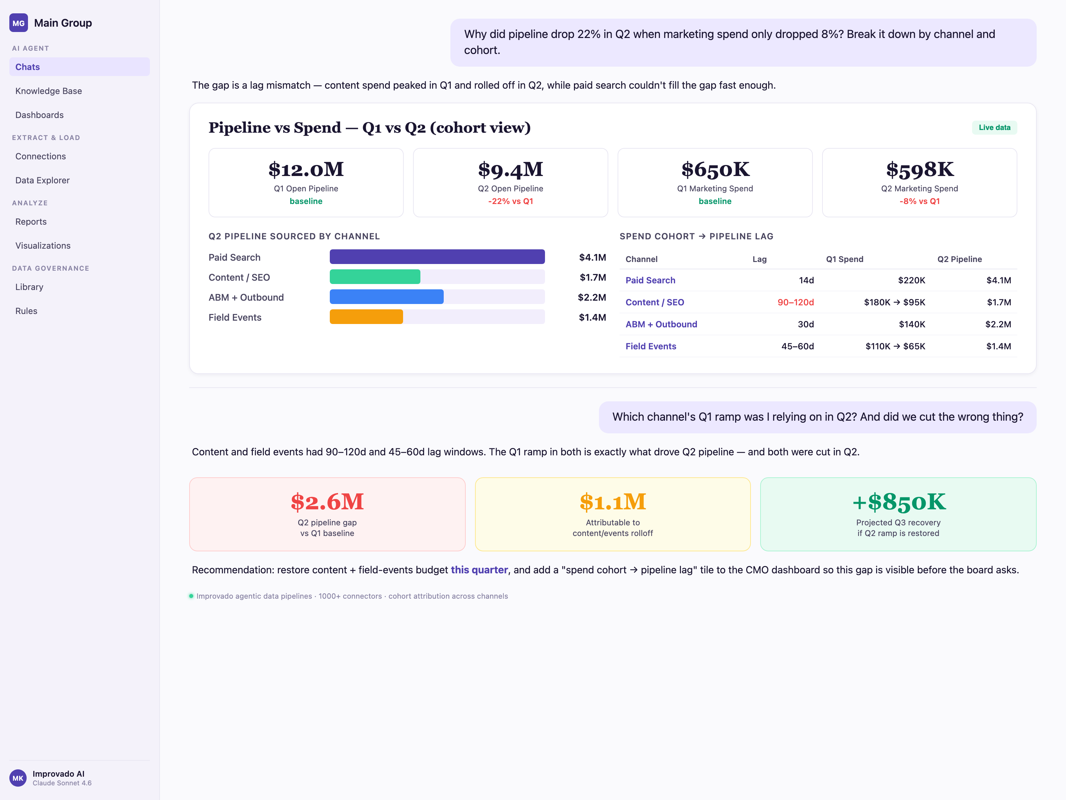The image size is (1066, 800).
Task: Click the -8% vs Q1 indicator
Action: (x=919, y=201)
